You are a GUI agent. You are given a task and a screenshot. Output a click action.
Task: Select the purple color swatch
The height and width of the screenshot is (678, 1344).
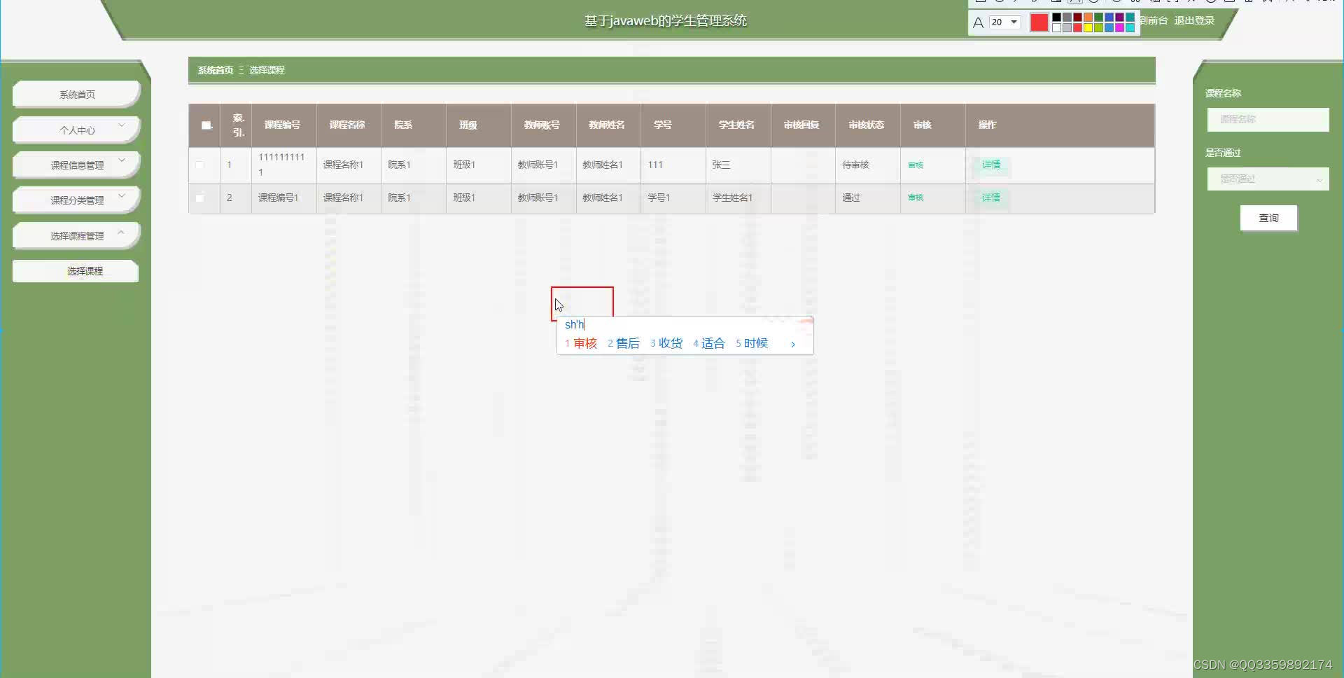tap(1119, 17)
